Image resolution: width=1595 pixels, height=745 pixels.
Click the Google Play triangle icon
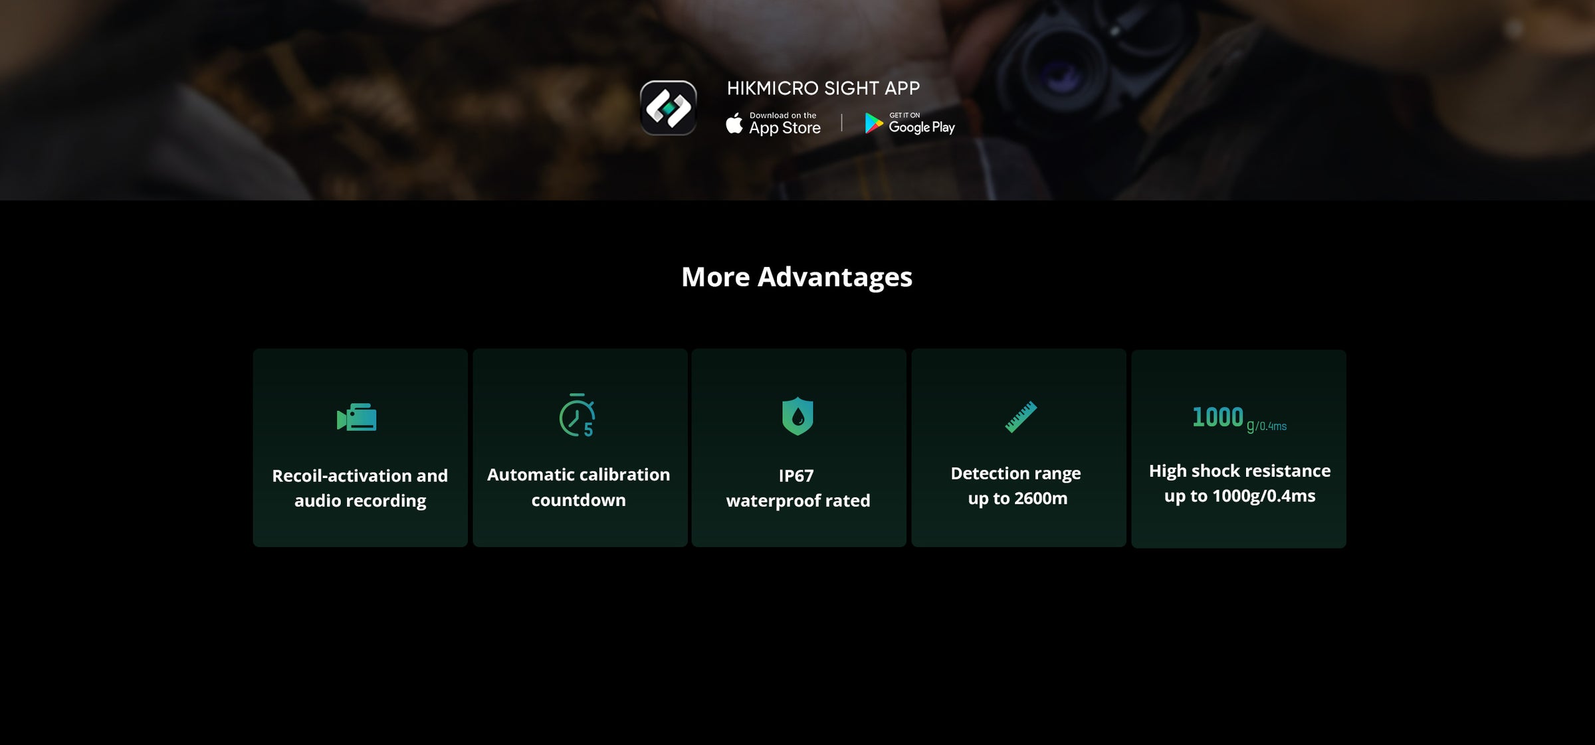click(x=873, y=124)
